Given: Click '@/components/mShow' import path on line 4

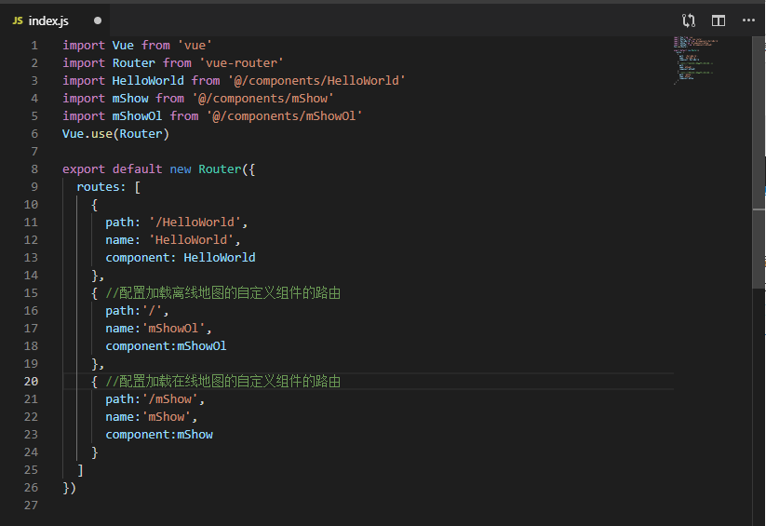Looking at the screenshot, I should [x=262, y=99].
